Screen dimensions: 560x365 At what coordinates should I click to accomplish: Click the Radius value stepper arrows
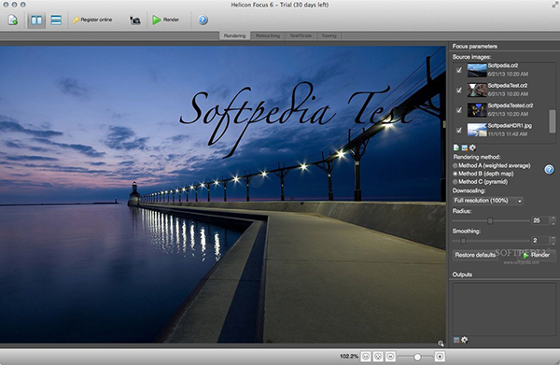tap(553, 220)
